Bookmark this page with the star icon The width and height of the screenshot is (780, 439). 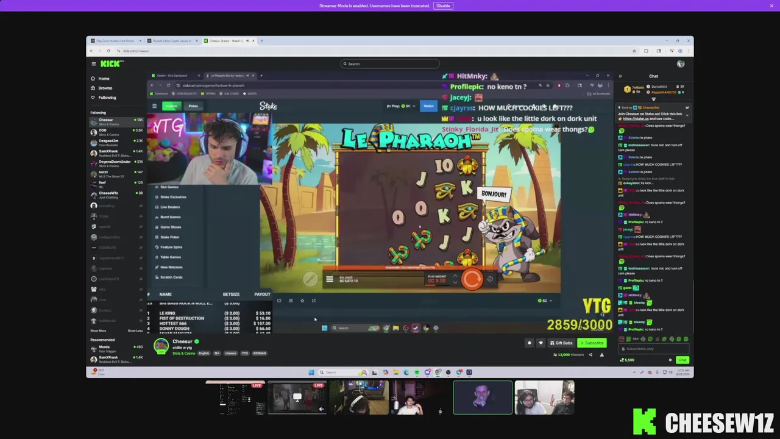(634, 51)
